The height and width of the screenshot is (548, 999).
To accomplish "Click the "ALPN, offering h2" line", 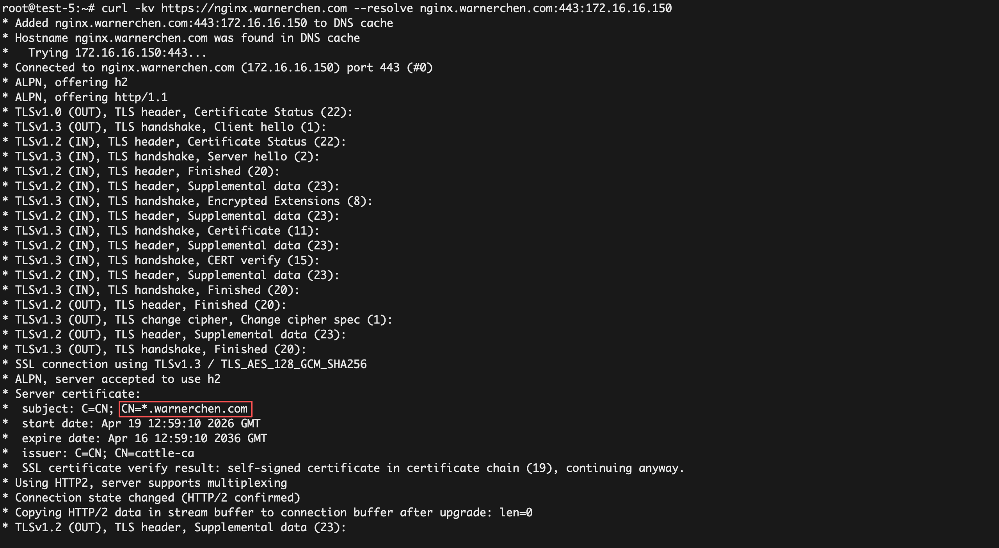I will (x=71, y=82).
